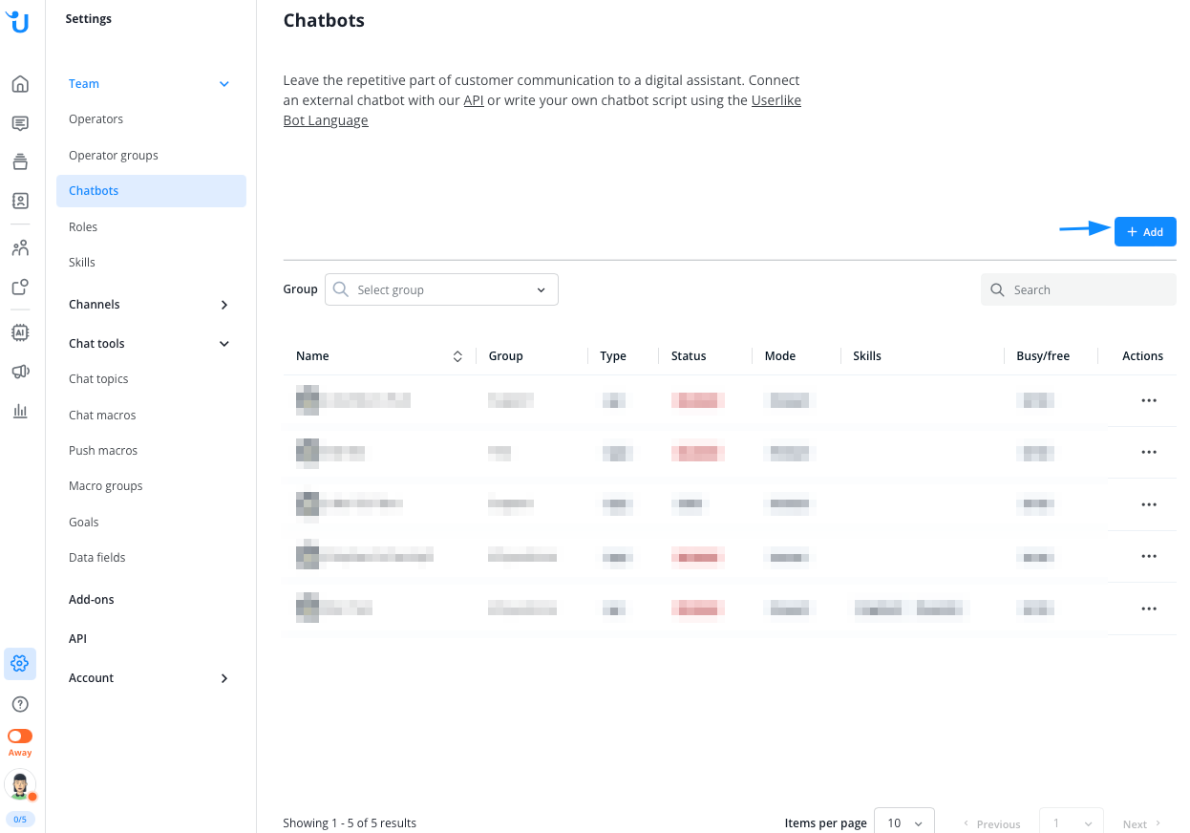This screenshot has width=1190, height=833.
Task: Open the home dashboard icon
Action: pos(20,84)
